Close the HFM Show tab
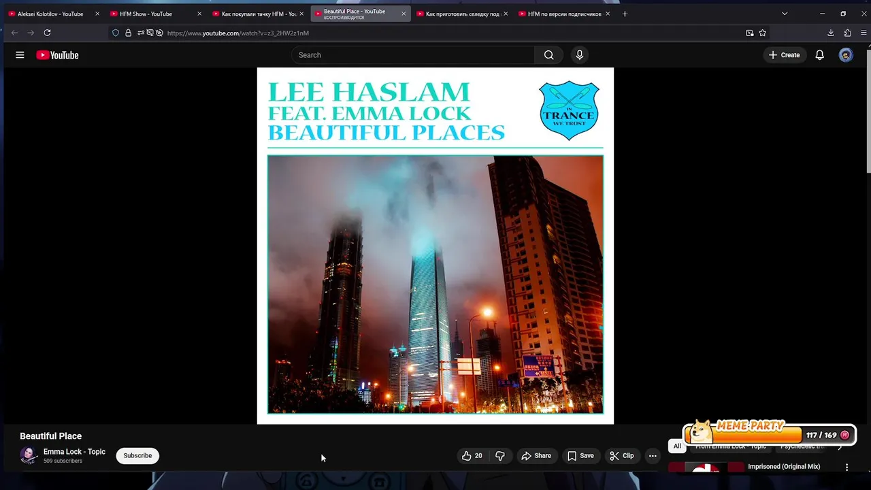The height and width of the screenshot is (490, 871). click(x=199, y=14)
